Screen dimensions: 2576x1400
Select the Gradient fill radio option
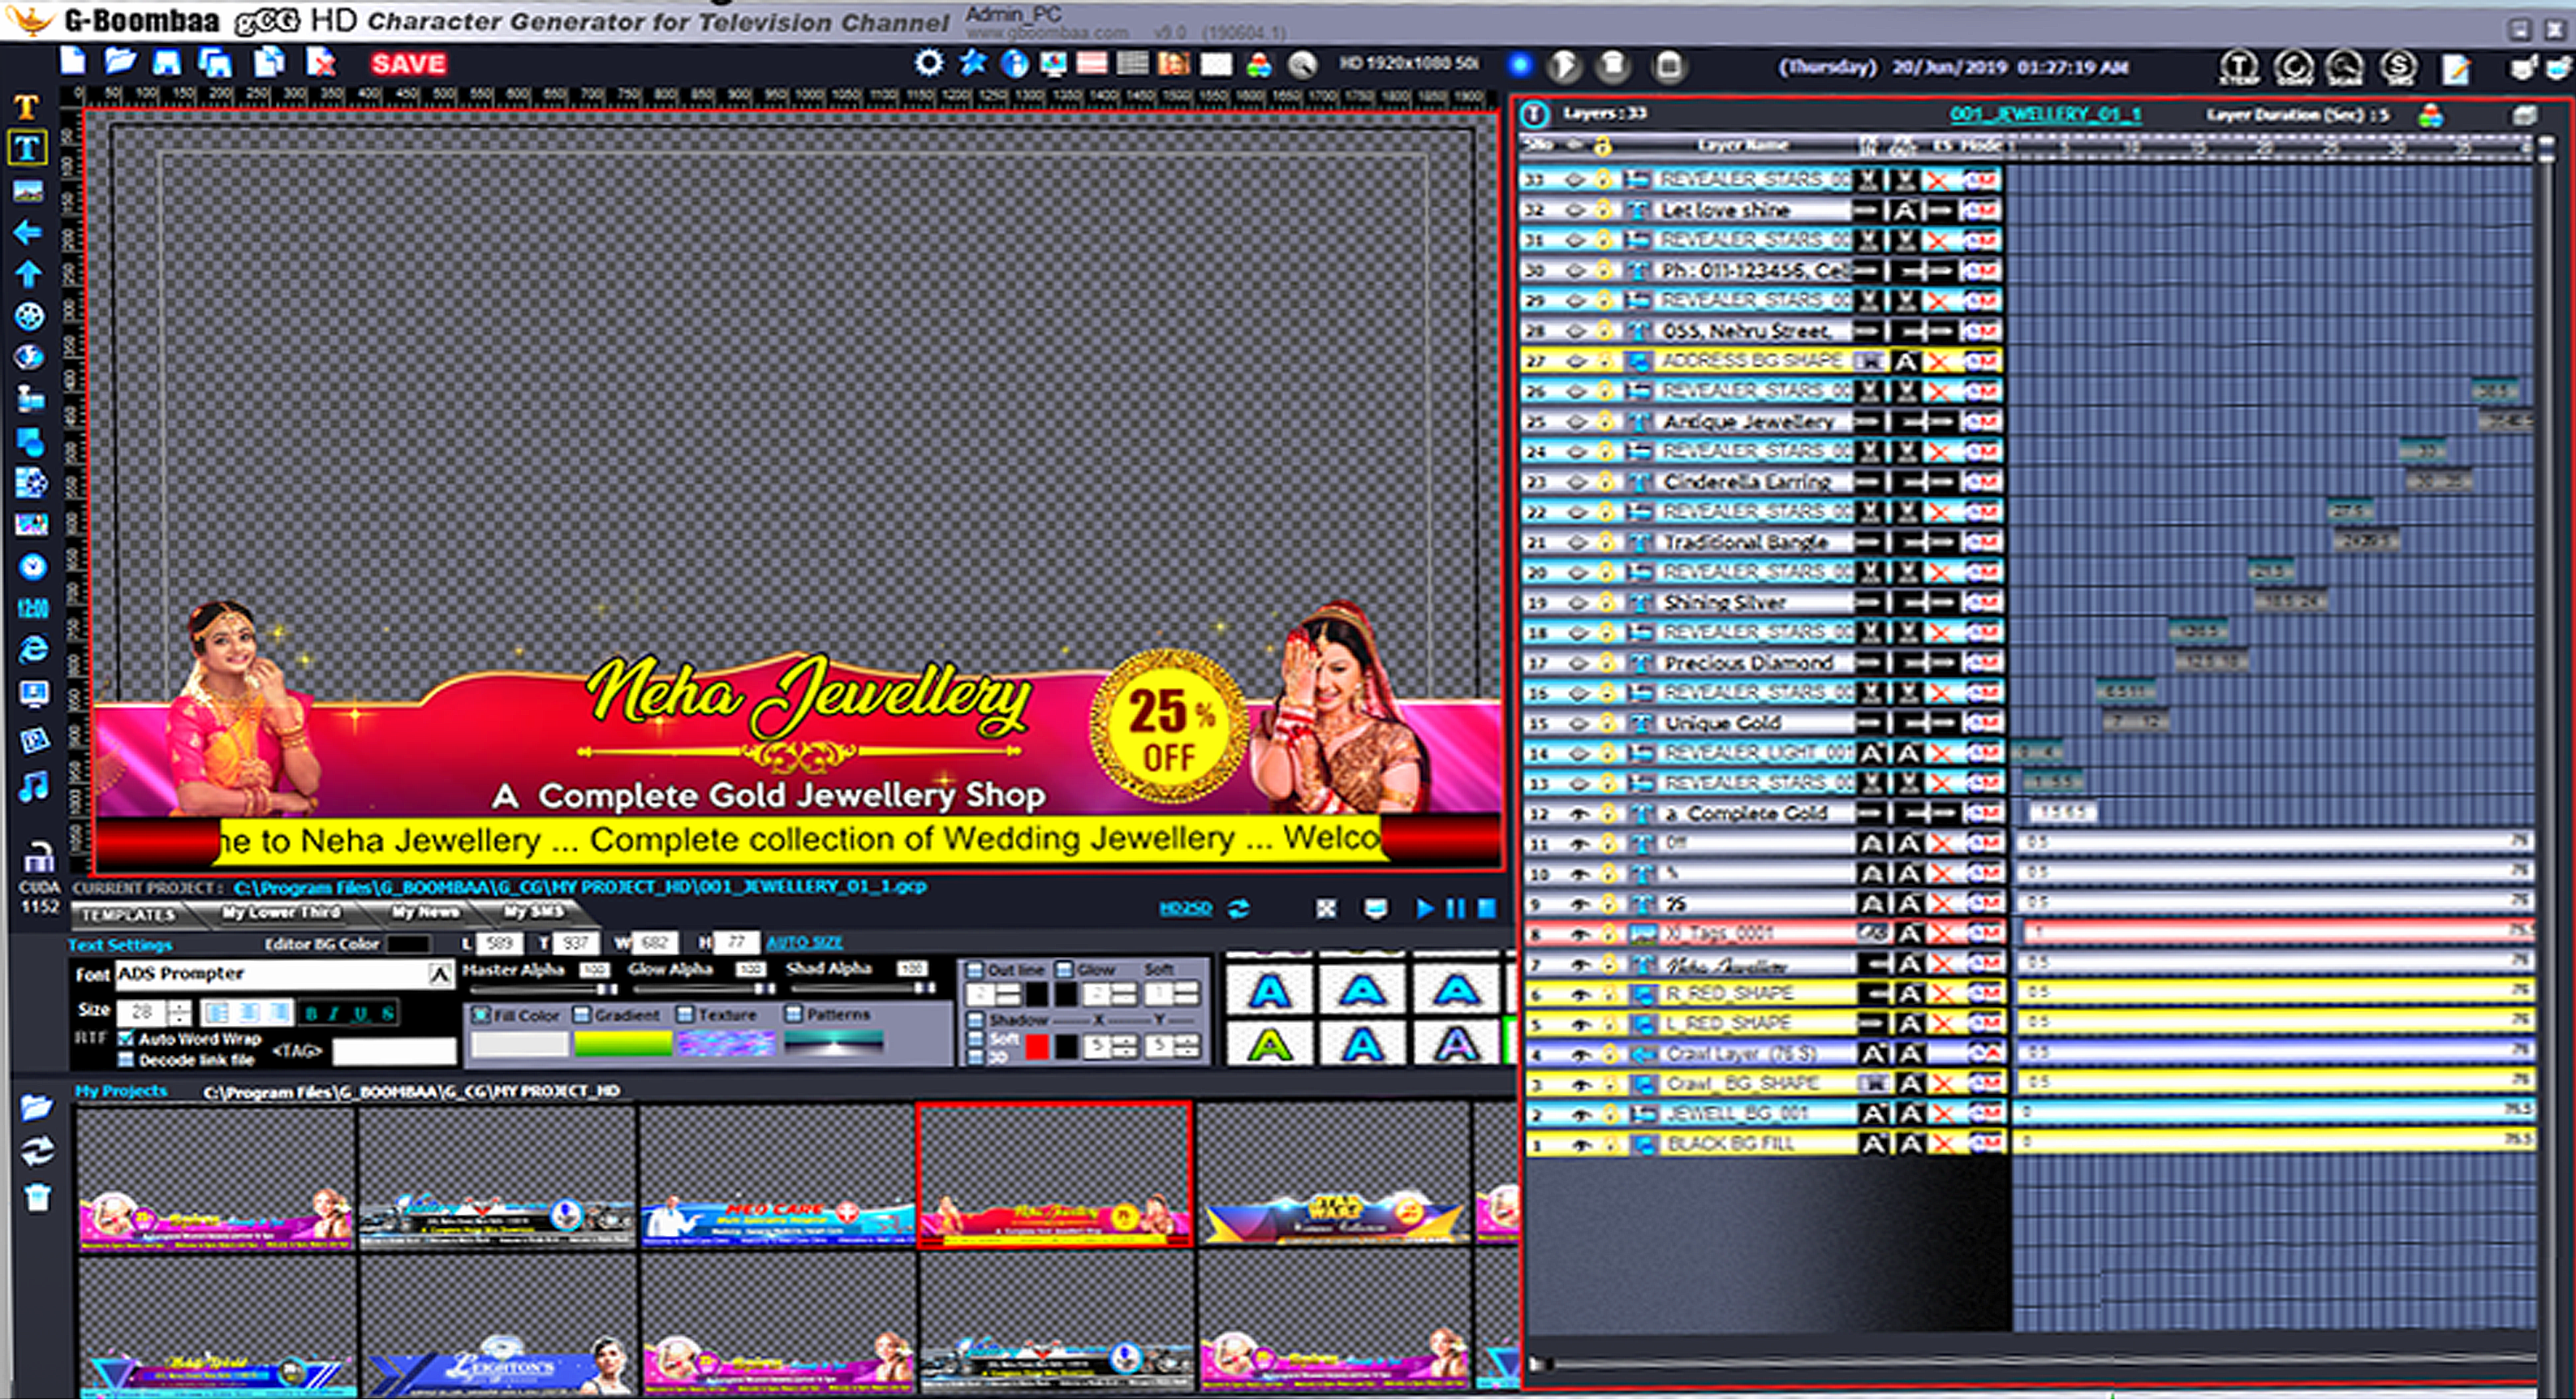pos(582,1015)
